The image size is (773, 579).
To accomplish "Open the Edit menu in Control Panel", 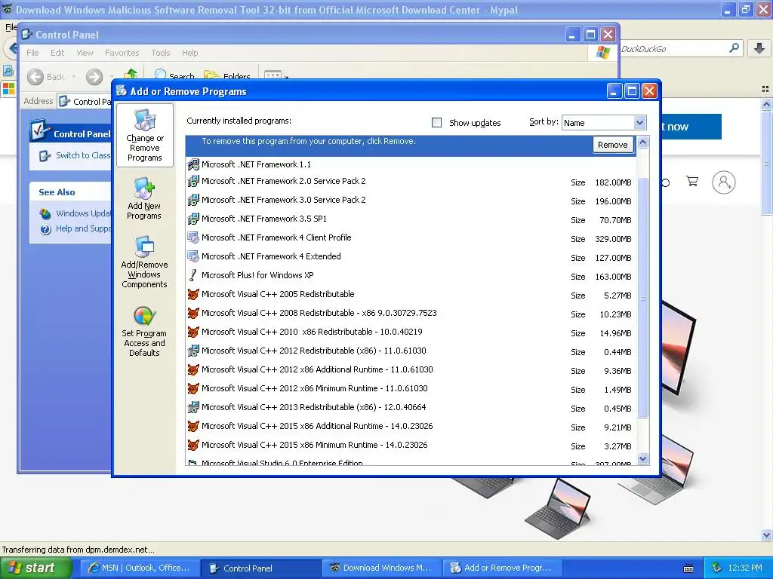I will point(57,53).
